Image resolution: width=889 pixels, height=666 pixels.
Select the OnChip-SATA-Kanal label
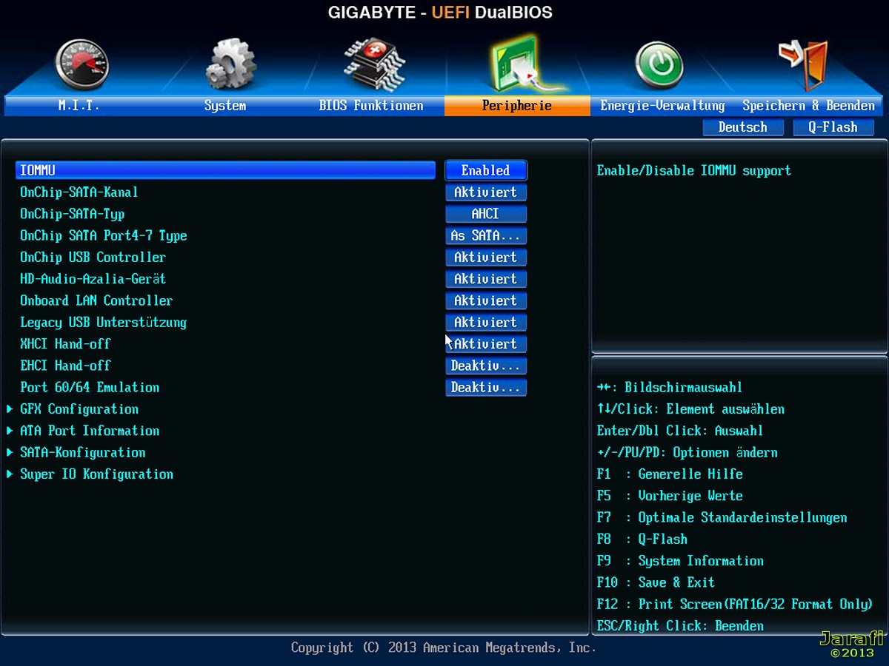point(79,192)
